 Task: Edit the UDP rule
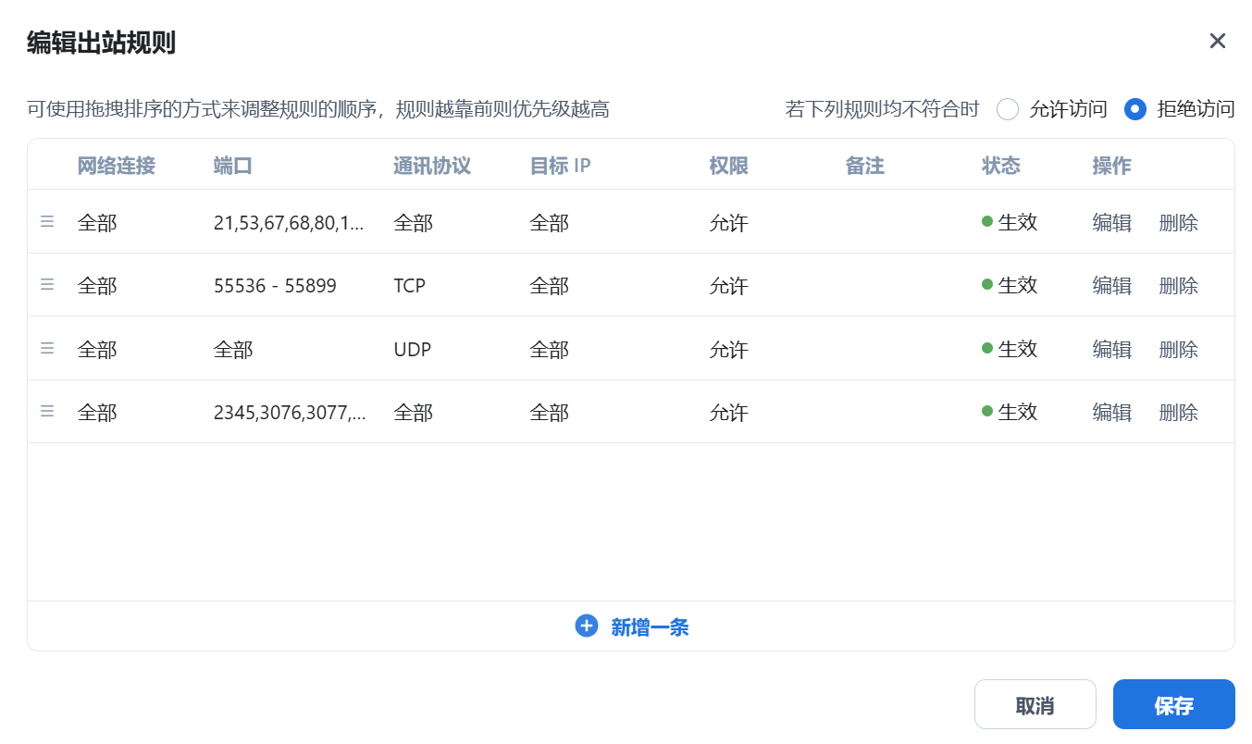click(1112, 349)
